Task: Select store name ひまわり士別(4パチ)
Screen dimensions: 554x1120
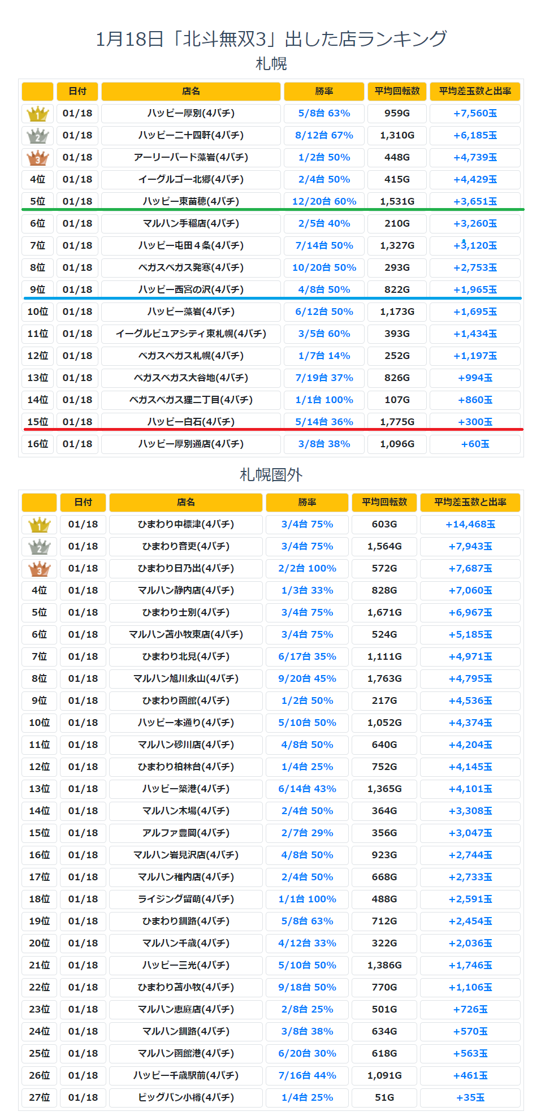Action: (x=186, y=612)
